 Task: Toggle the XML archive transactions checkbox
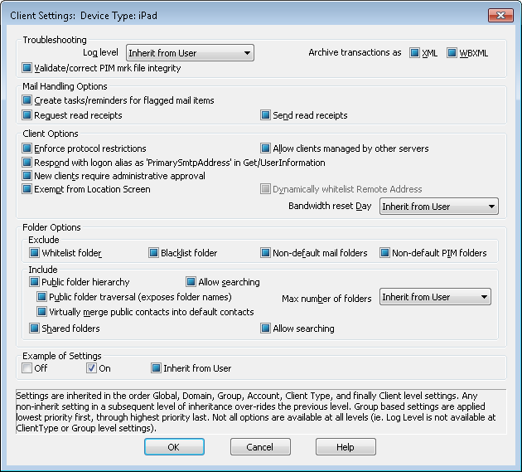click(x=415, y=53)
